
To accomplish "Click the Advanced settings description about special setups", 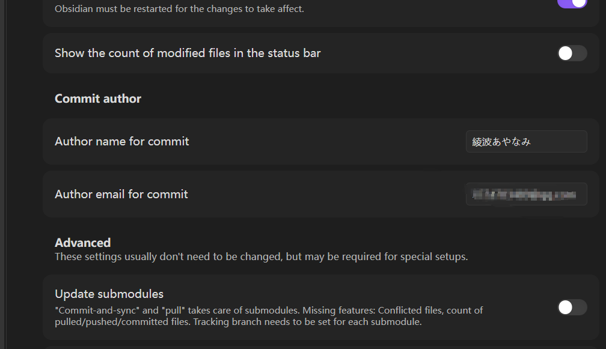I will [x=262, y=256].
